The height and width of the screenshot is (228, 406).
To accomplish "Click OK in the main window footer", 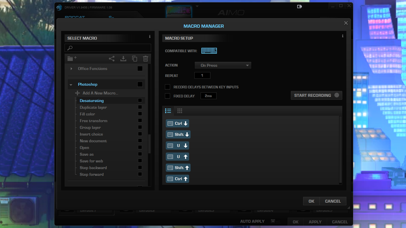I will pyautogui.click(x=296, y=222).
